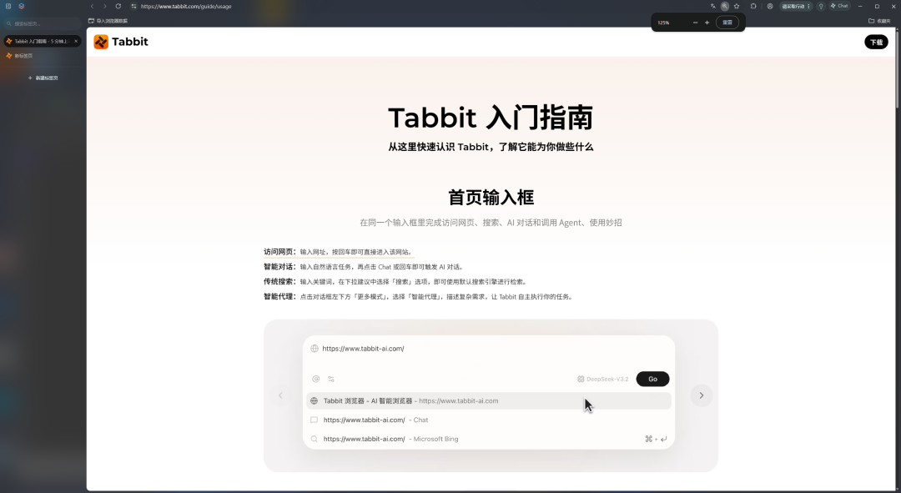The height and width of the screenshot is (493, 901).
Task: Decrease zoom with the minus button
Action: click(695, 23)
